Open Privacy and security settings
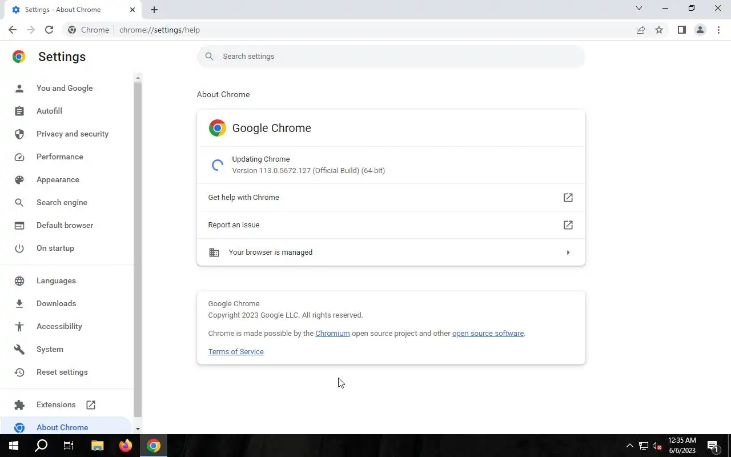The width and height of the screenshot is (731, 457). pos(73,134)
